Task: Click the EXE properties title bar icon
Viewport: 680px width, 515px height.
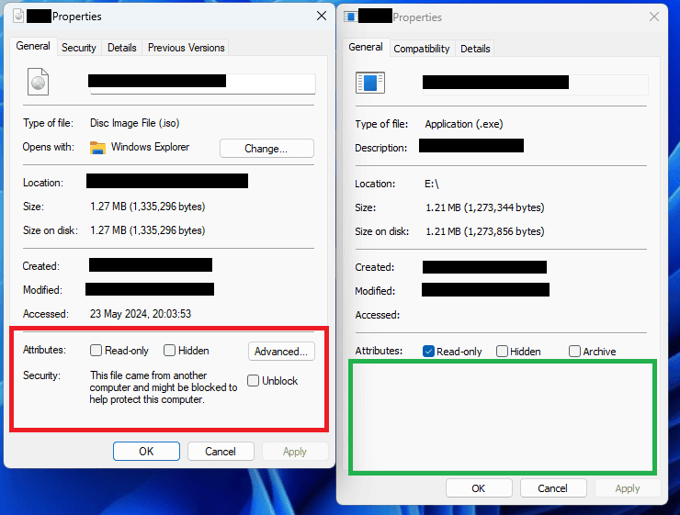Action: pyautogui.click(x=350, y=17)
